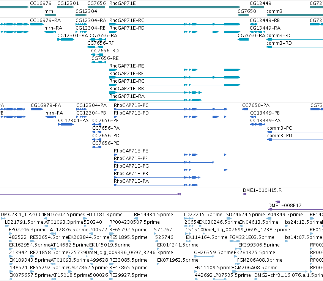Click protein comm3-PC

coord(279,129)
